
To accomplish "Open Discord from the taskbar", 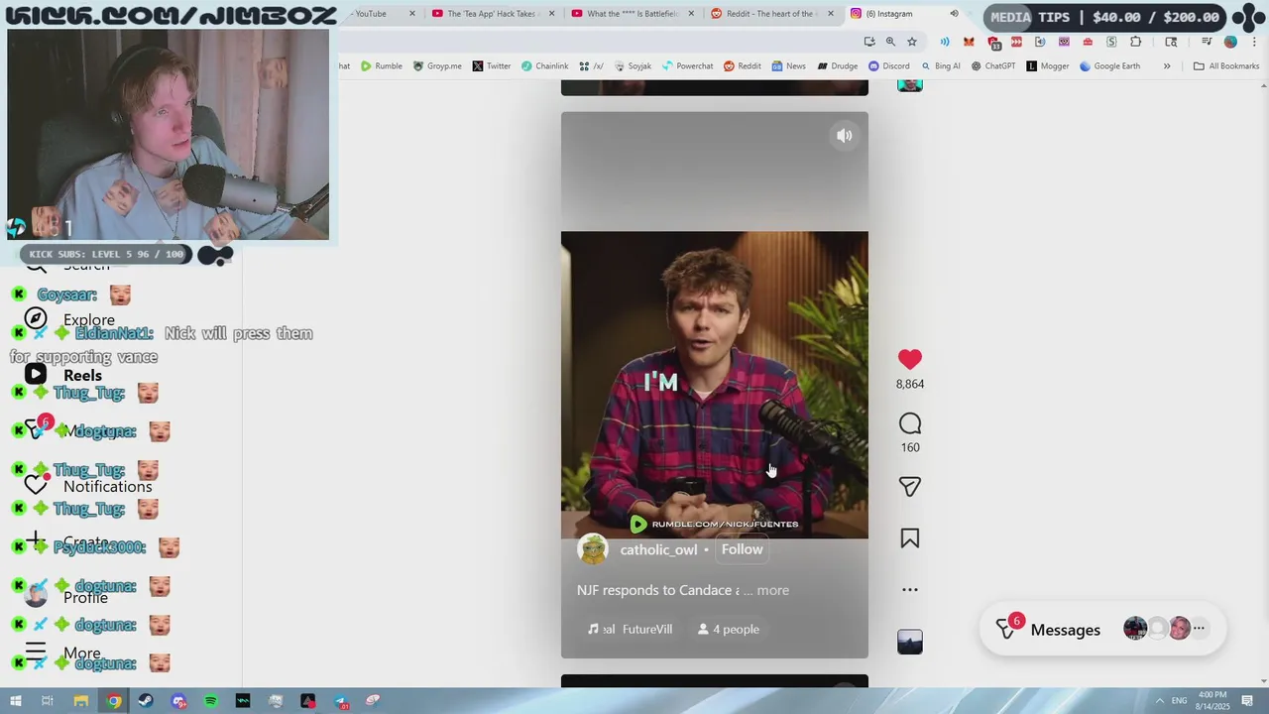I will tap(178, 701).
